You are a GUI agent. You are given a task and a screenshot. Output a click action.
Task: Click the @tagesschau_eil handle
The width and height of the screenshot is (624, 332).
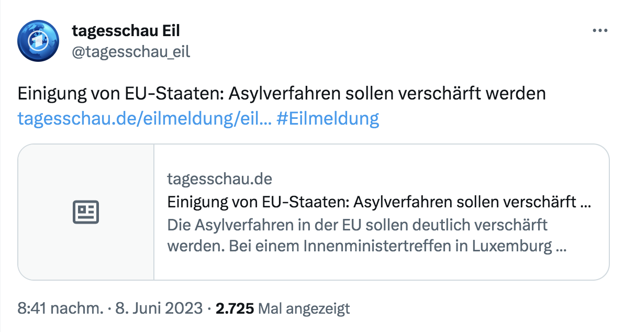(x=130, y=51)
